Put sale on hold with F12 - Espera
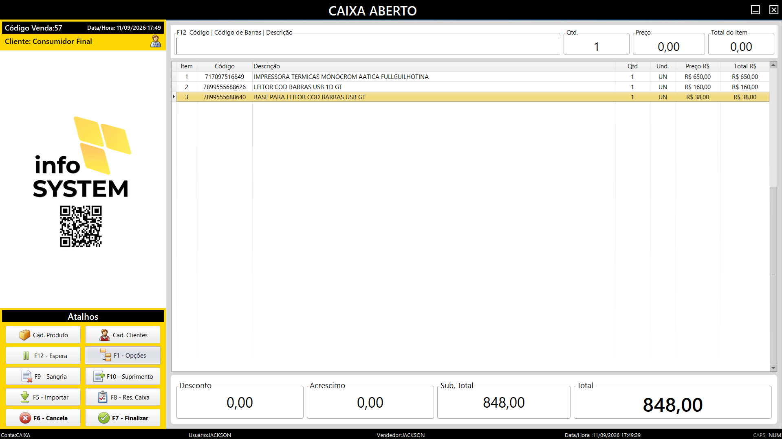Image resolution: width=782 pixels, height=439 pixels. tap(43, 356)
